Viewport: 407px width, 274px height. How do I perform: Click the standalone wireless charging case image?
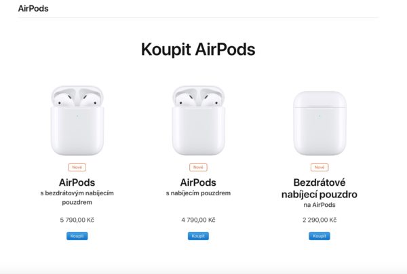pyautogui.click(x=319, y=123)
